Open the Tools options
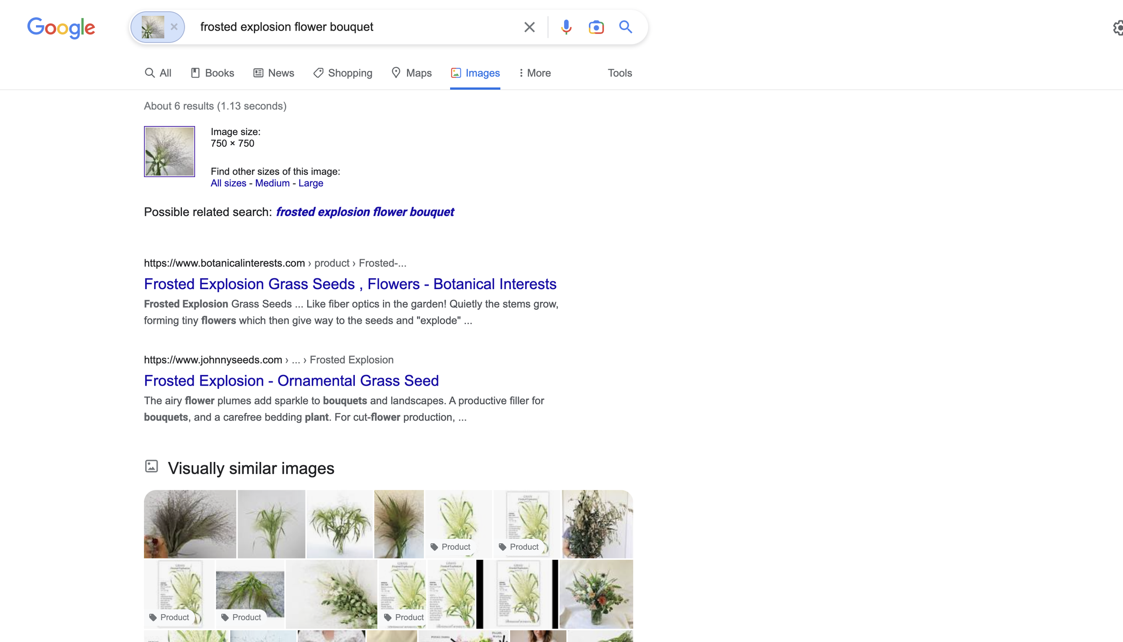This screenshot has height=642, width=1123. pyautogui.click(x=619, y=73)
